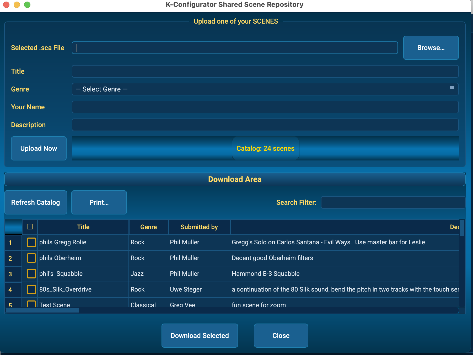Click the Download Selected button

click(200, 336)
